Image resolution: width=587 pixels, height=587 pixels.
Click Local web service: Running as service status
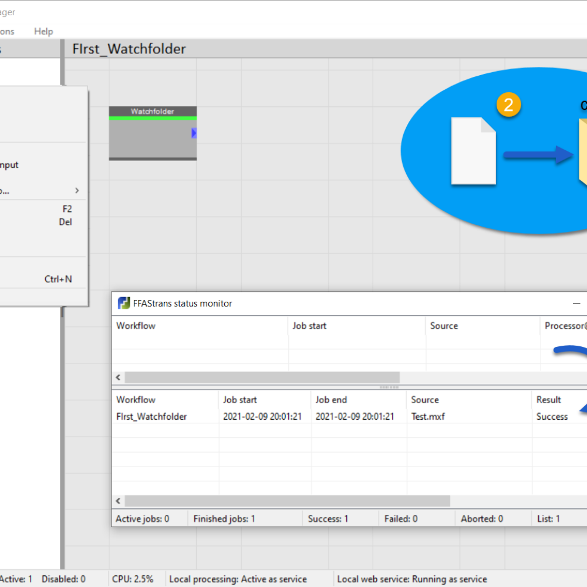click(412, 579)
